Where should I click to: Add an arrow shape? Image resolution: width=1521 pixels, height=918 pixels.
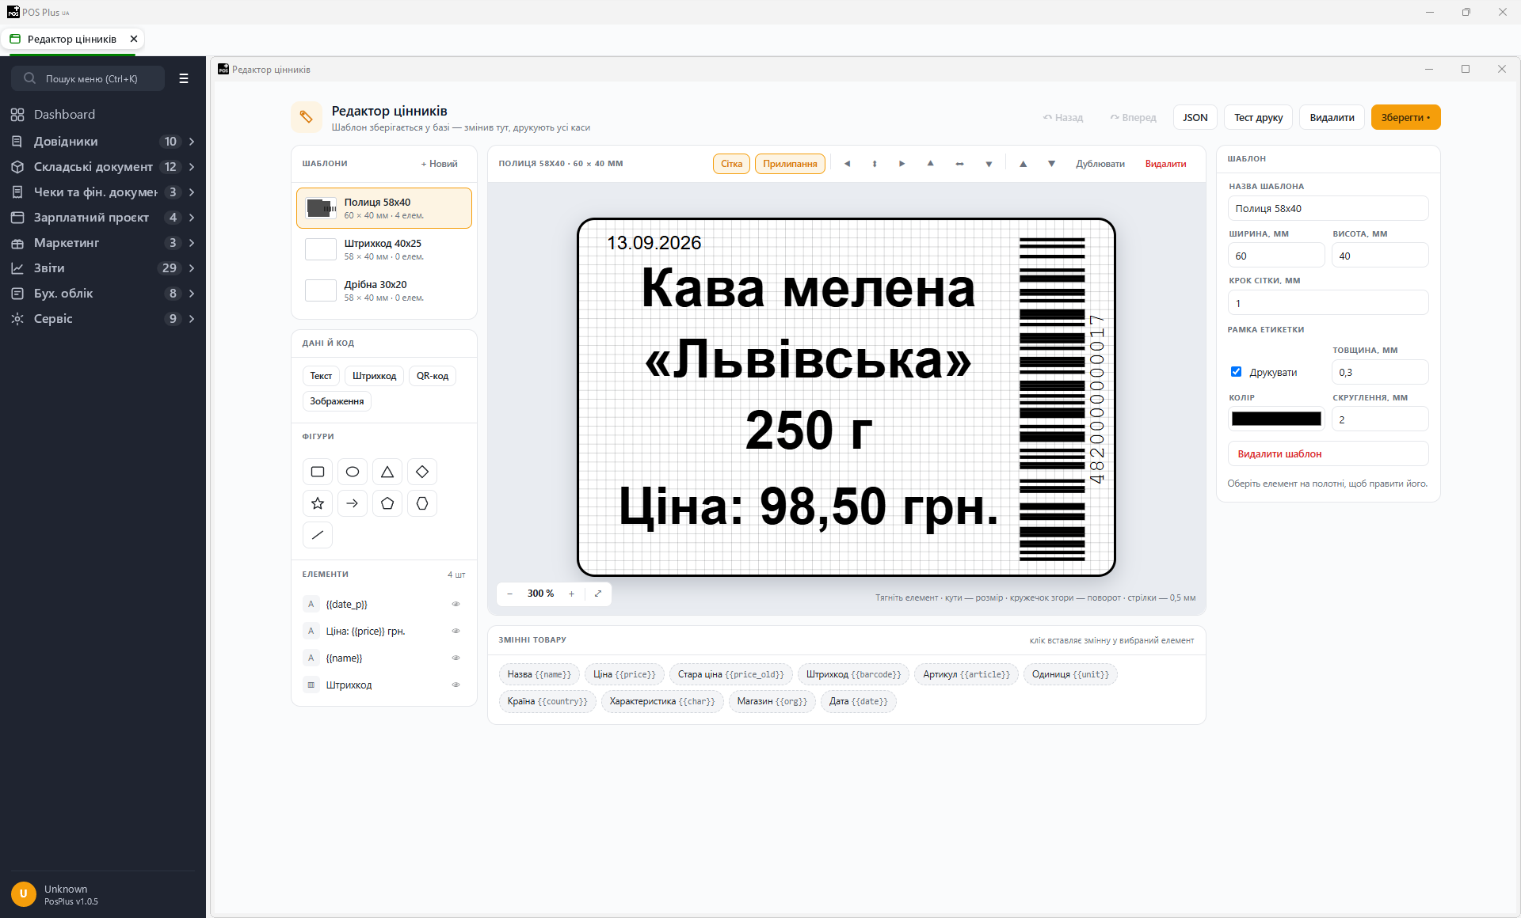coord(353,503)
